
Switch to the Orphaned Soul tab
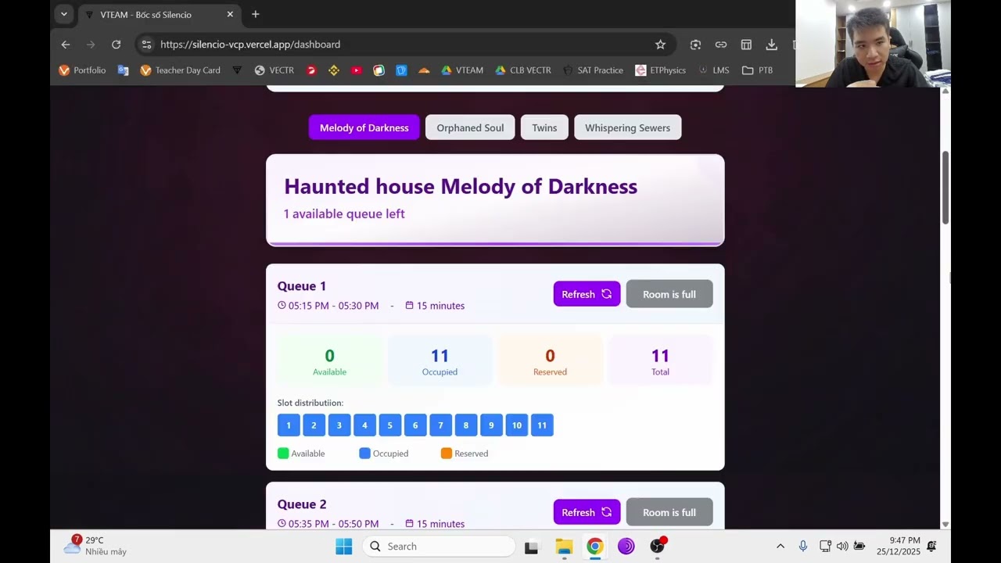(470, 127)
